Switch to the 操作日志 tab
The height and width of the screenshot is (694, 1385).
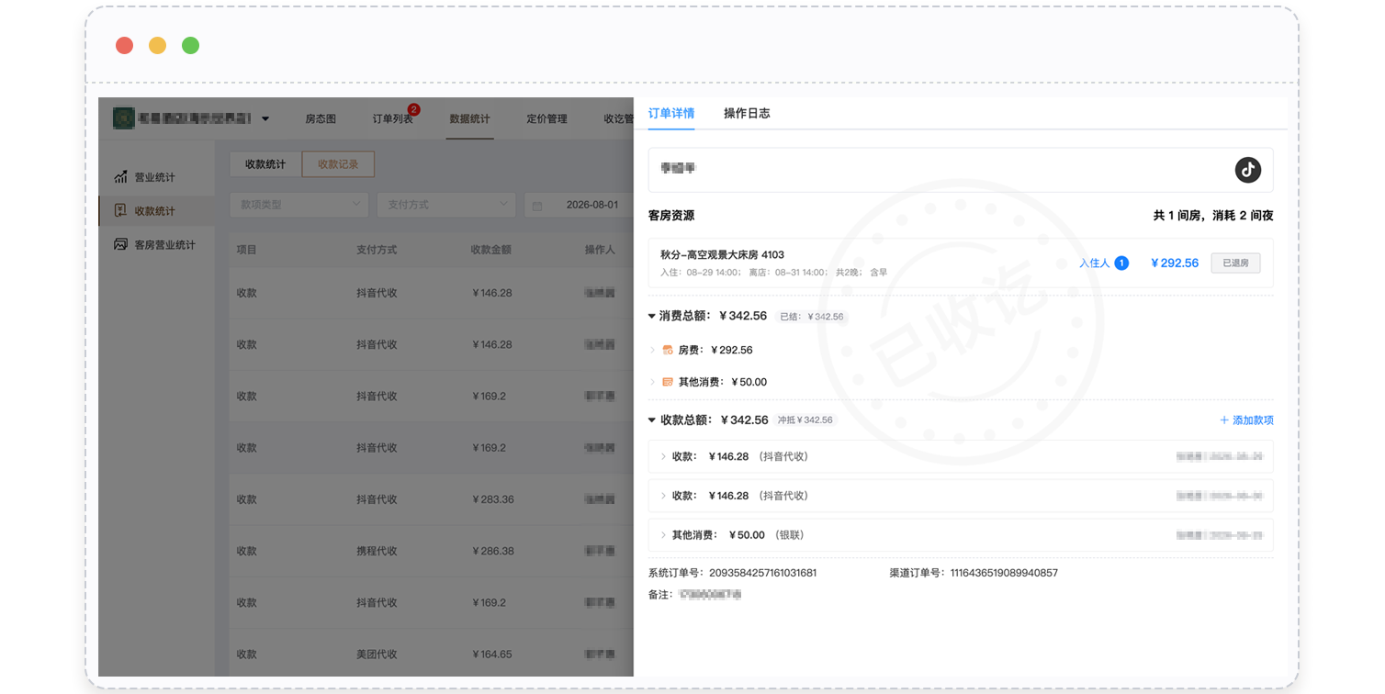[747, 114]
